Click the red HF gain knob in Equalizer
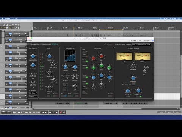This screenshot has width=182, height=137. [x=101, y=56]
